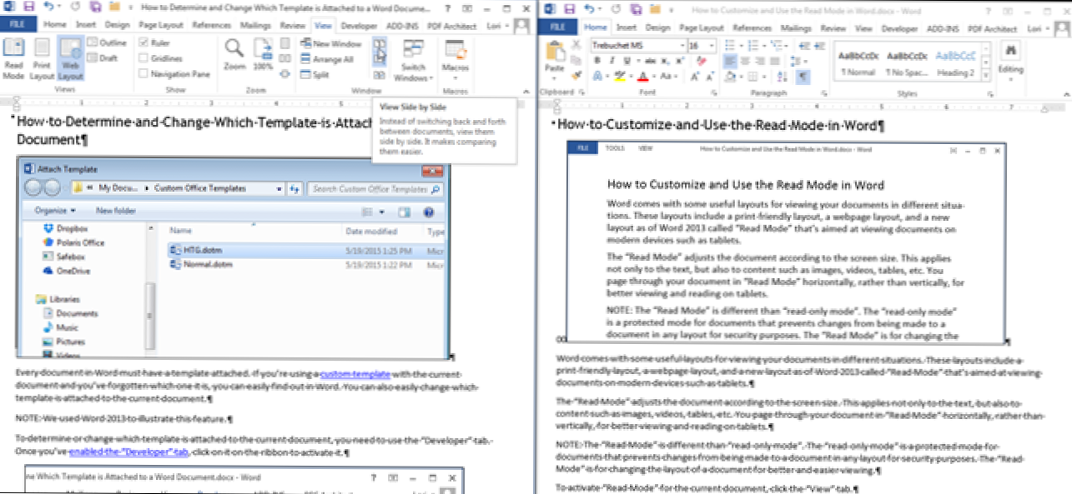The height and width of the screenshot is (494, 1072).
Task: Apply Italic formatting in right window
Action: tap(611, 61)
